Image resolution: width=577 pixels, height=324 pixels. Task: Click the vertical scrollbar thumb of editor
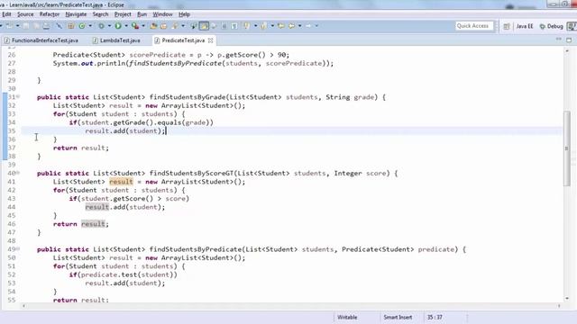[567, 148]
